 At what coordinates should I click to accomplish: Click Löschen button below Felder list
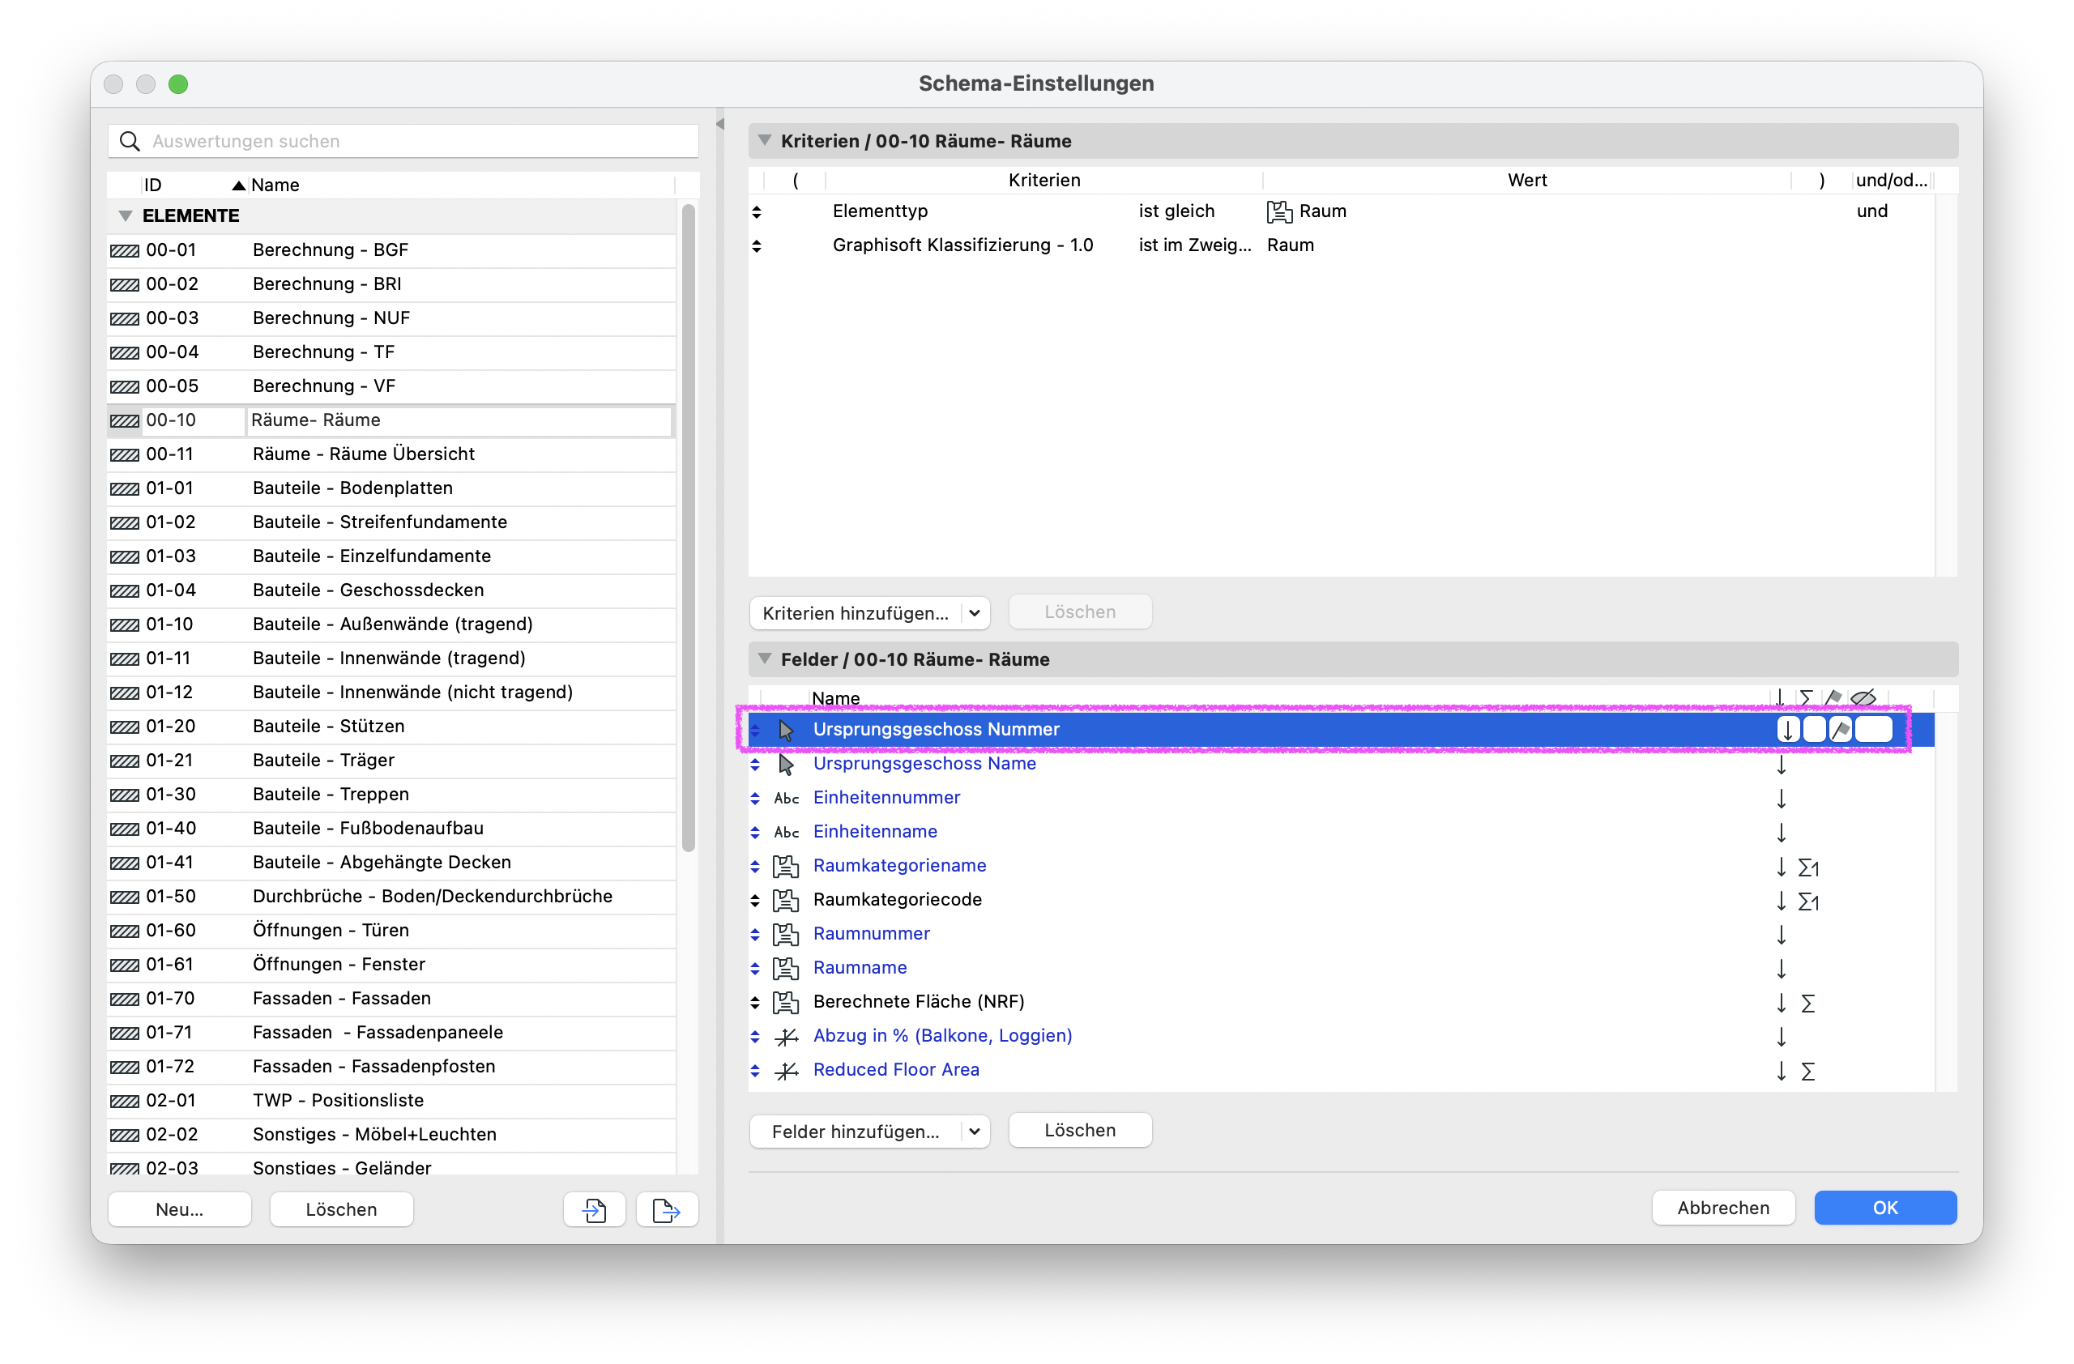pos(1080,1130)
